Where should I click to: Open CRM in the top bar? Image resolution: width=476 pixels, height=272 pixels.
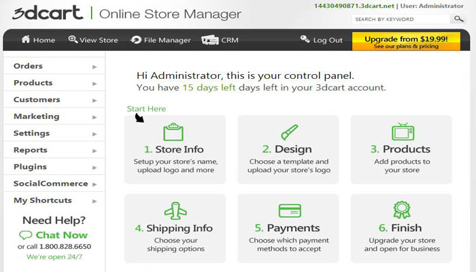point(220,39)
